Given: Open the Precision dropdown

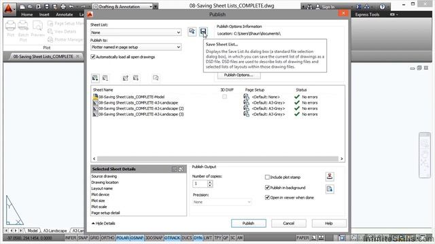Looking at the screenshot, I should 222,202.
